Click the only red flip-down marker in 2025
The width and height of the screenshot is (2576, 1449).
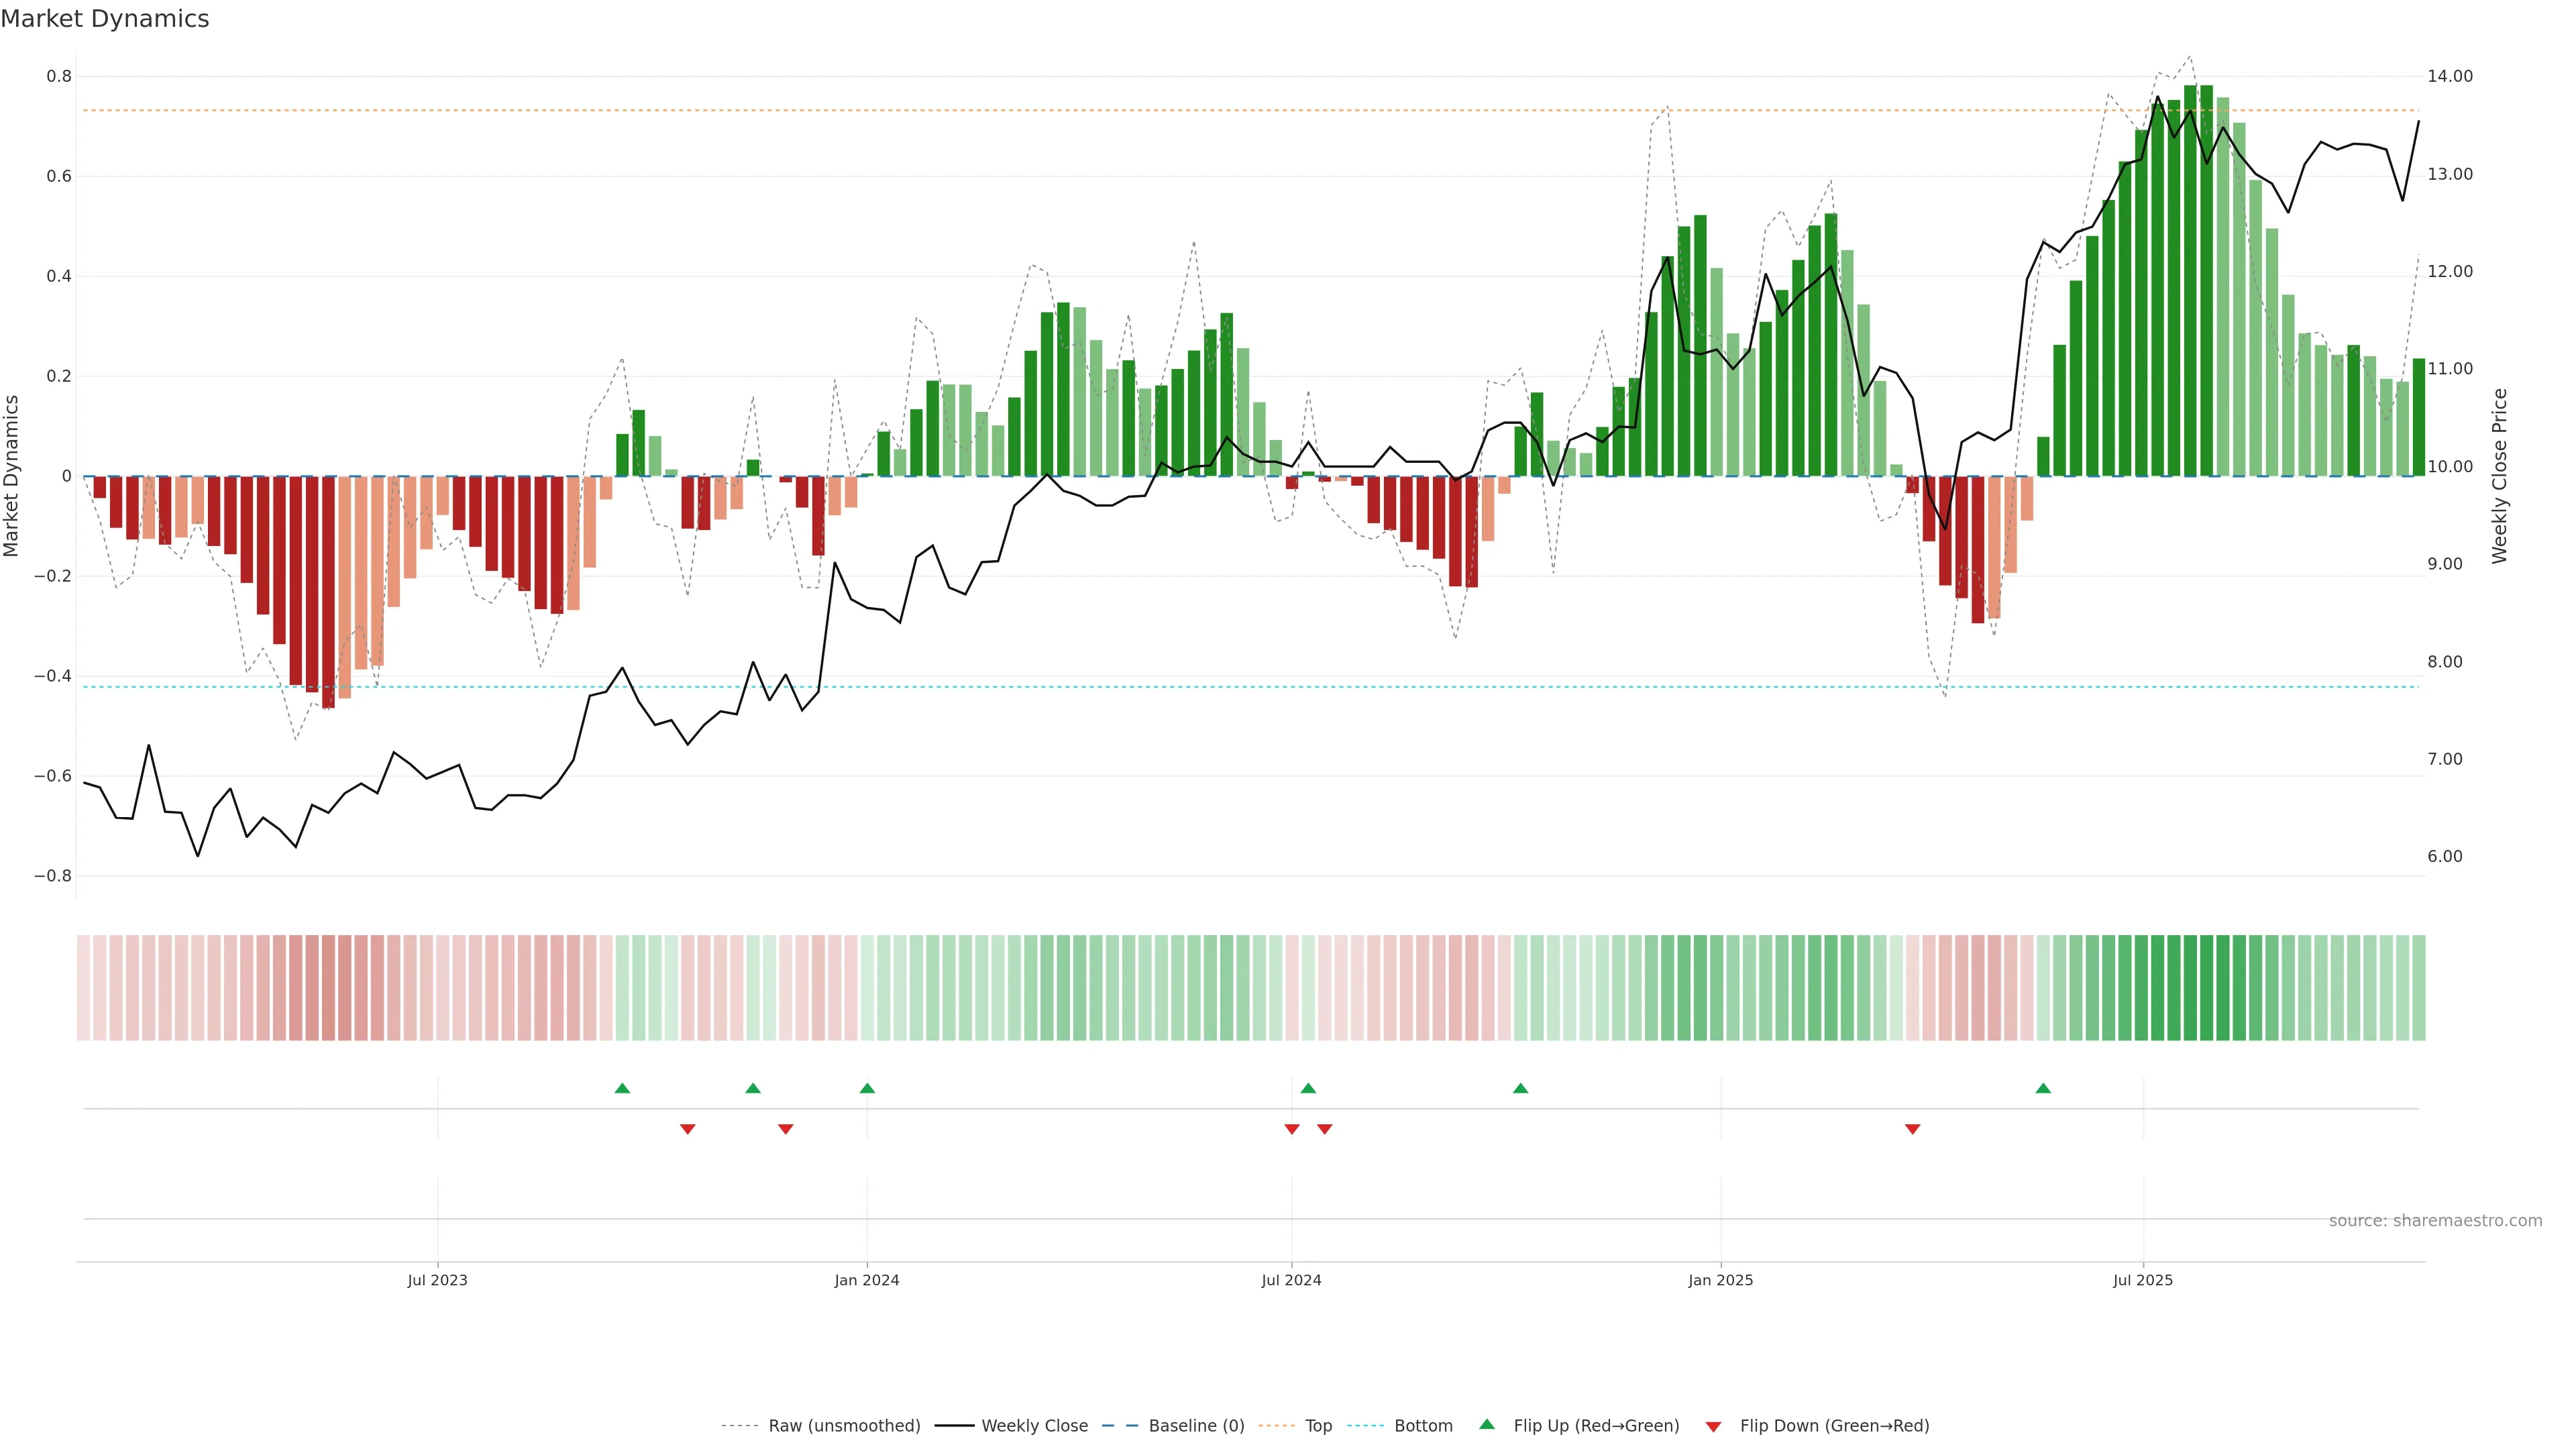tap(1912, 1129)
